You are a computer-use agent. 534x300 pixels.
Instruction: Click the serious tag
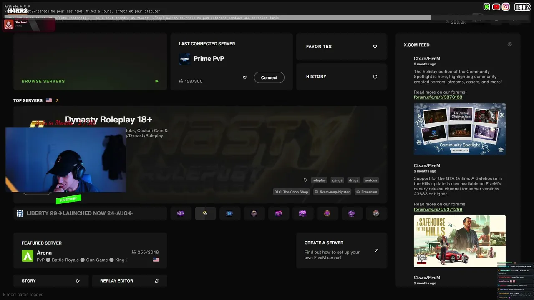click(371, 180)
